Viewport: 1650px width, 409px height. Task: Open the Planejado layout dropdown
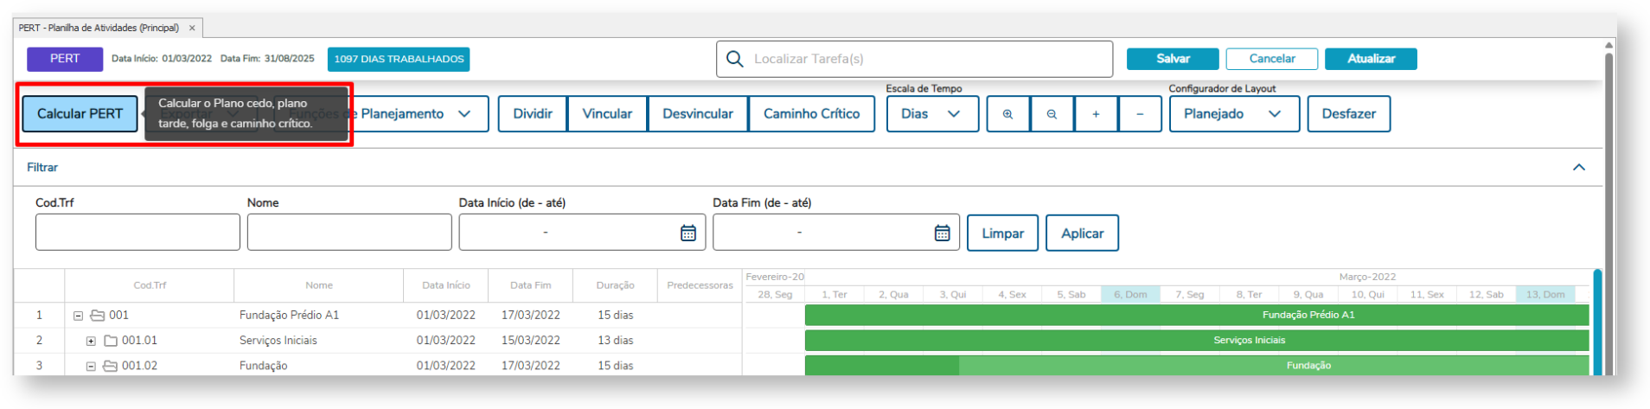click(1234, 114)
